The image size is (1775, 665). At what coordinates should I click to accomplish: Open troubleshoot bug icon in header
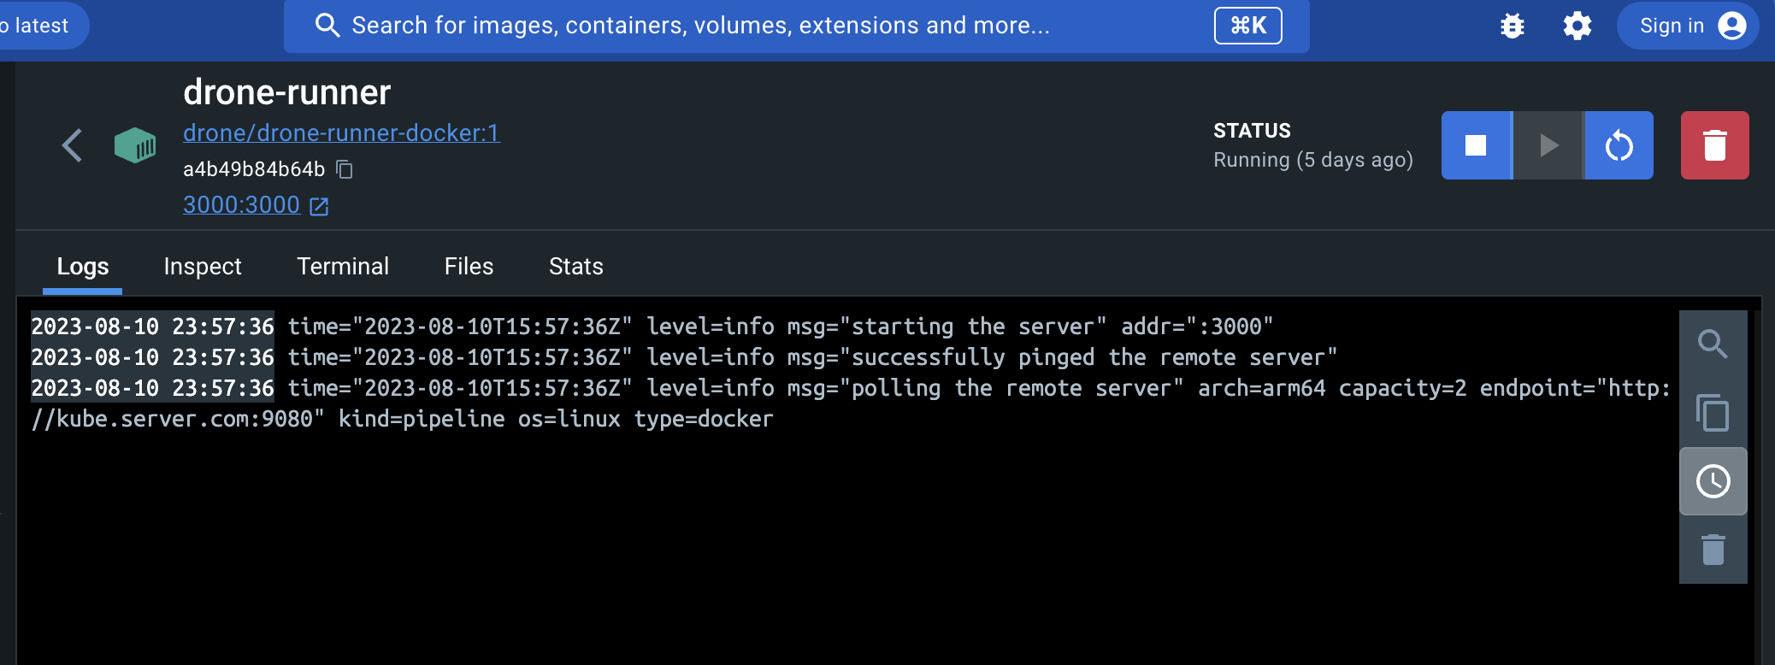tap(1513, 26)
